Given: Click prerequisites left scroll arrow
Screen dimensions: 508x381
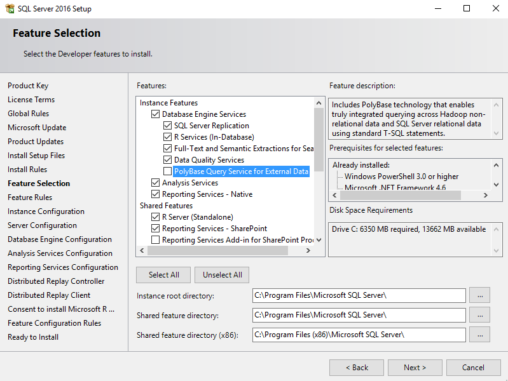Looking at the screenshot, I should [334, 195].
